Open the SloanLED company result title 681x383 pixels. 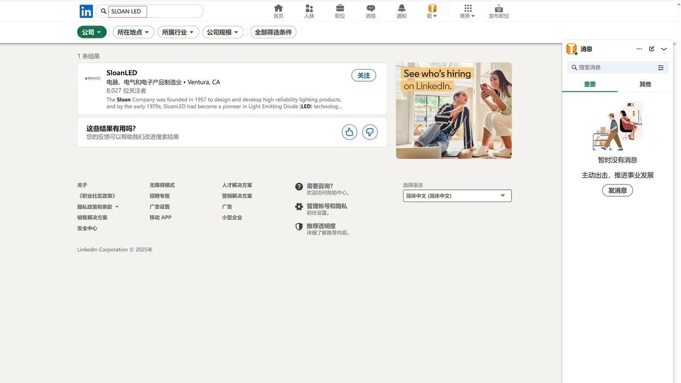coord(122,73)
